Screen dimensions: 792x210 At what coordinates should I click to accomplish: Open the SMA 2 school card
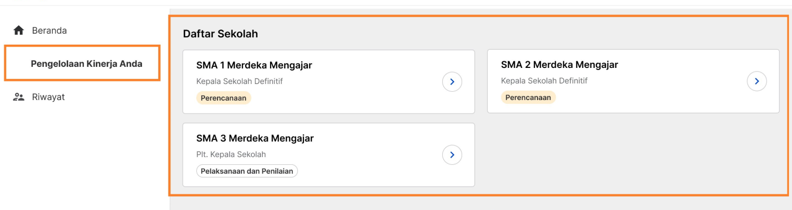(x=633, y=81)
